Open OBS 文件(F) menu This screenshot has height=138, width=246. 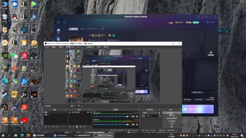tap(47, 47)
